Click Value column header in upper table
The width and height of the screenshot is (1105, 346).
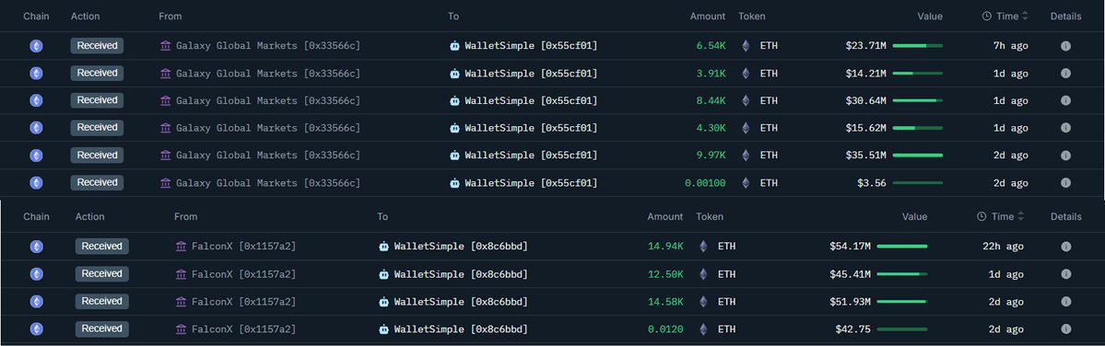(x=930, y=17)
